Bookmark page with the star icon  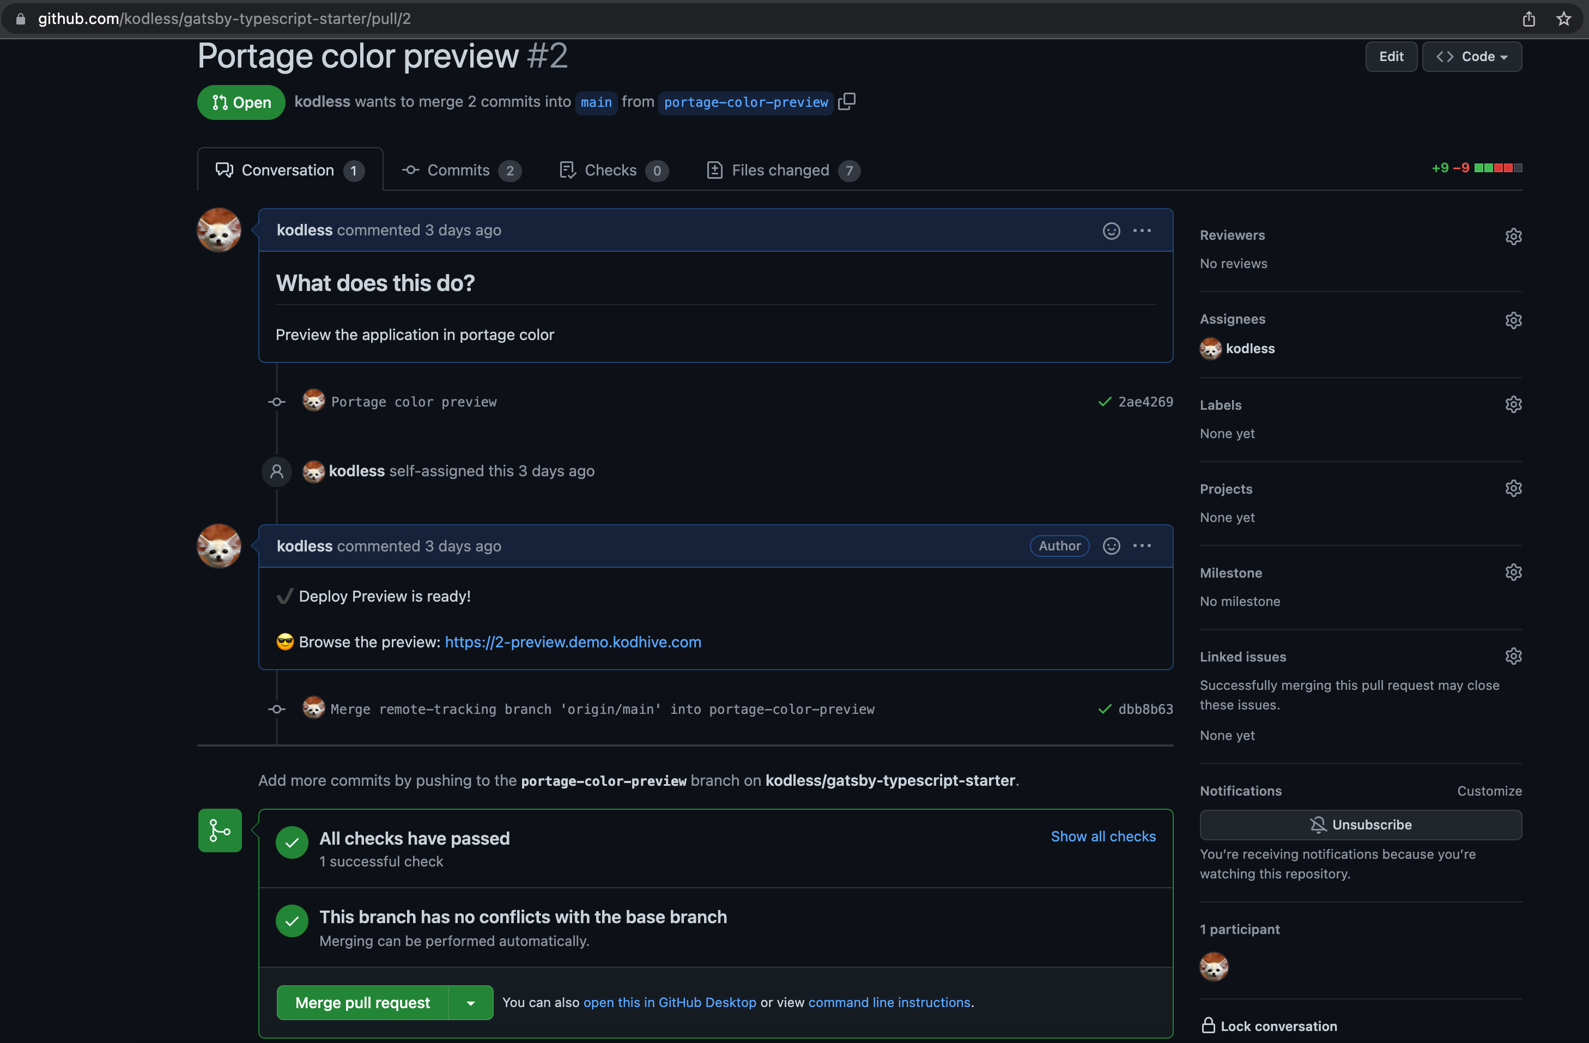tap(1563, 19)
